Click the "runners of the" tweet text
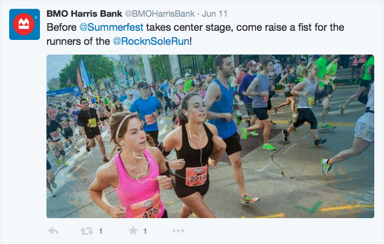The image size is (384, 244). pyautogui.click(x=78, y=41)
